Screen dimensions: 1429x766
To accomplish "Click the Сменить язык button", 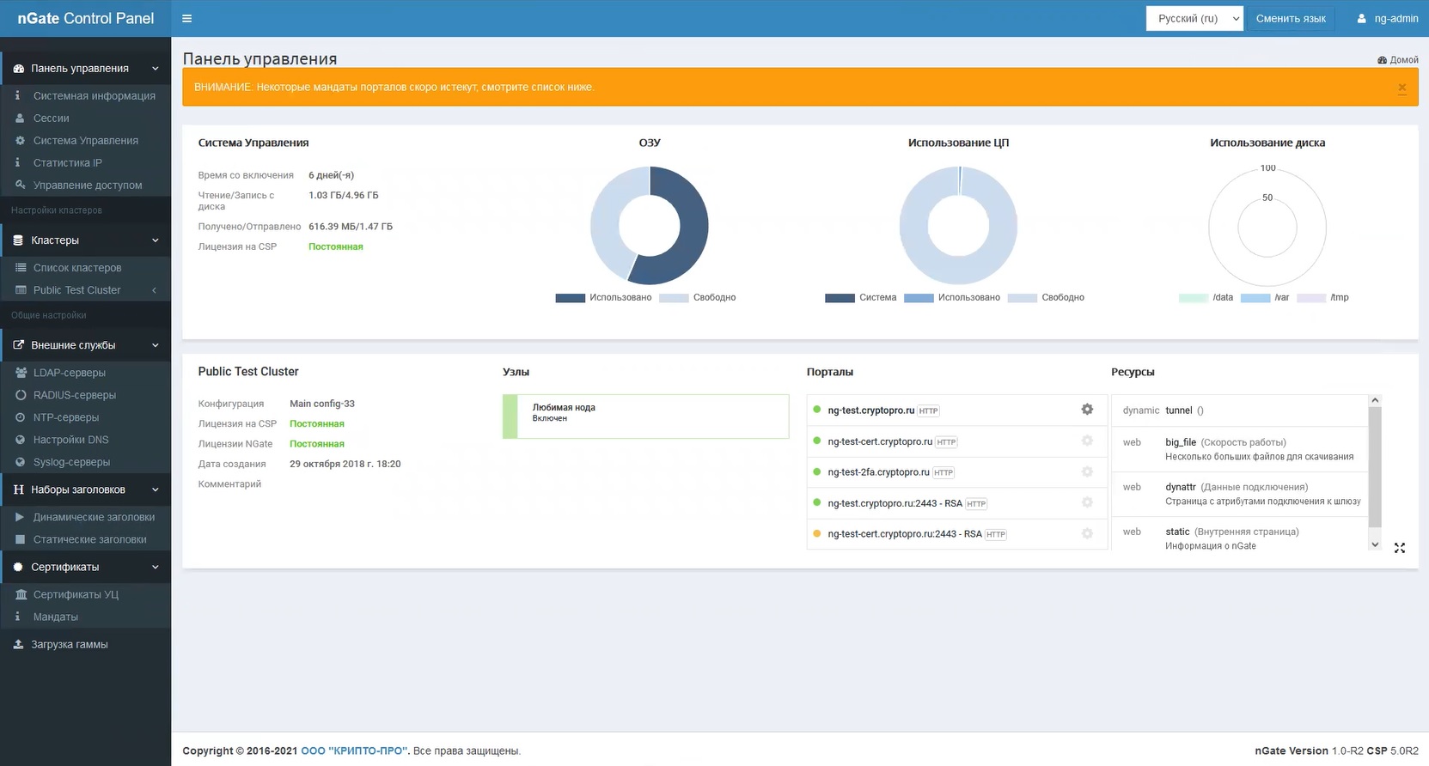I will (x=1290, y=18).
